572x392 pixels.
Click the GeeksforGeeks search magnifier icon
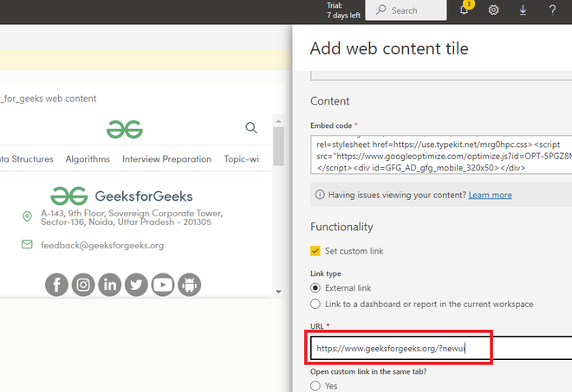click(x=251, y=128)
